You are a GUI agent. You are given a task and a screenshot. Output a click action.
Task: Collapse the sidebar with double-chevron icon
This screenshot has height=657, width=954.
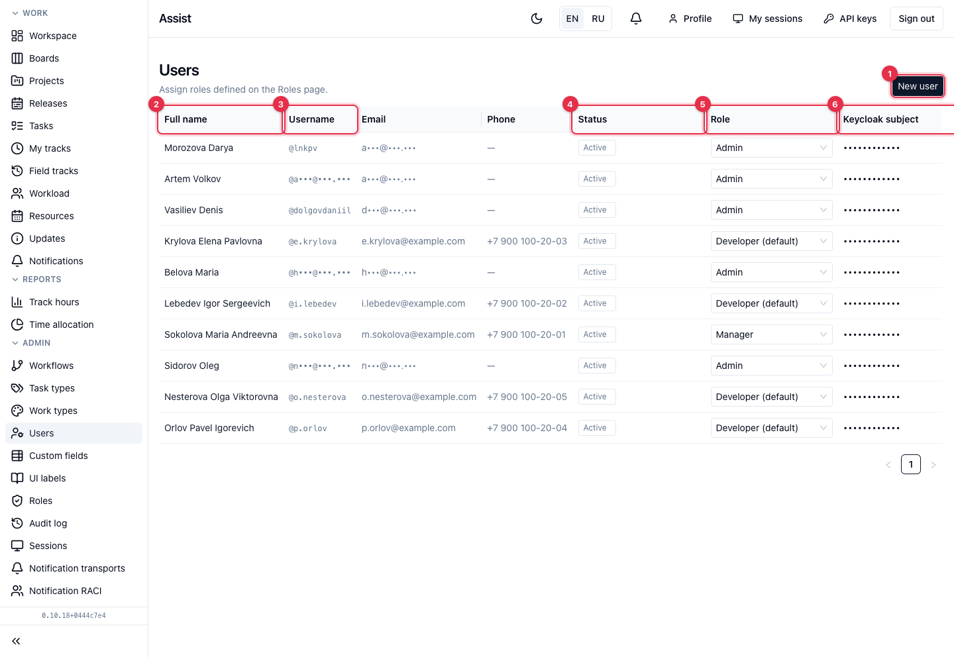[x=16, y=641]
